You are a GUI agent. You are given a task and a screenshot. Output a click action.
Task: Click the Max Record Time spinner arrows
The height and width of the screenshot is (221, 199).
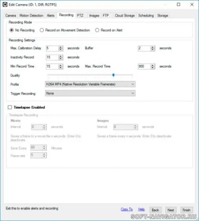coord(153,66)
